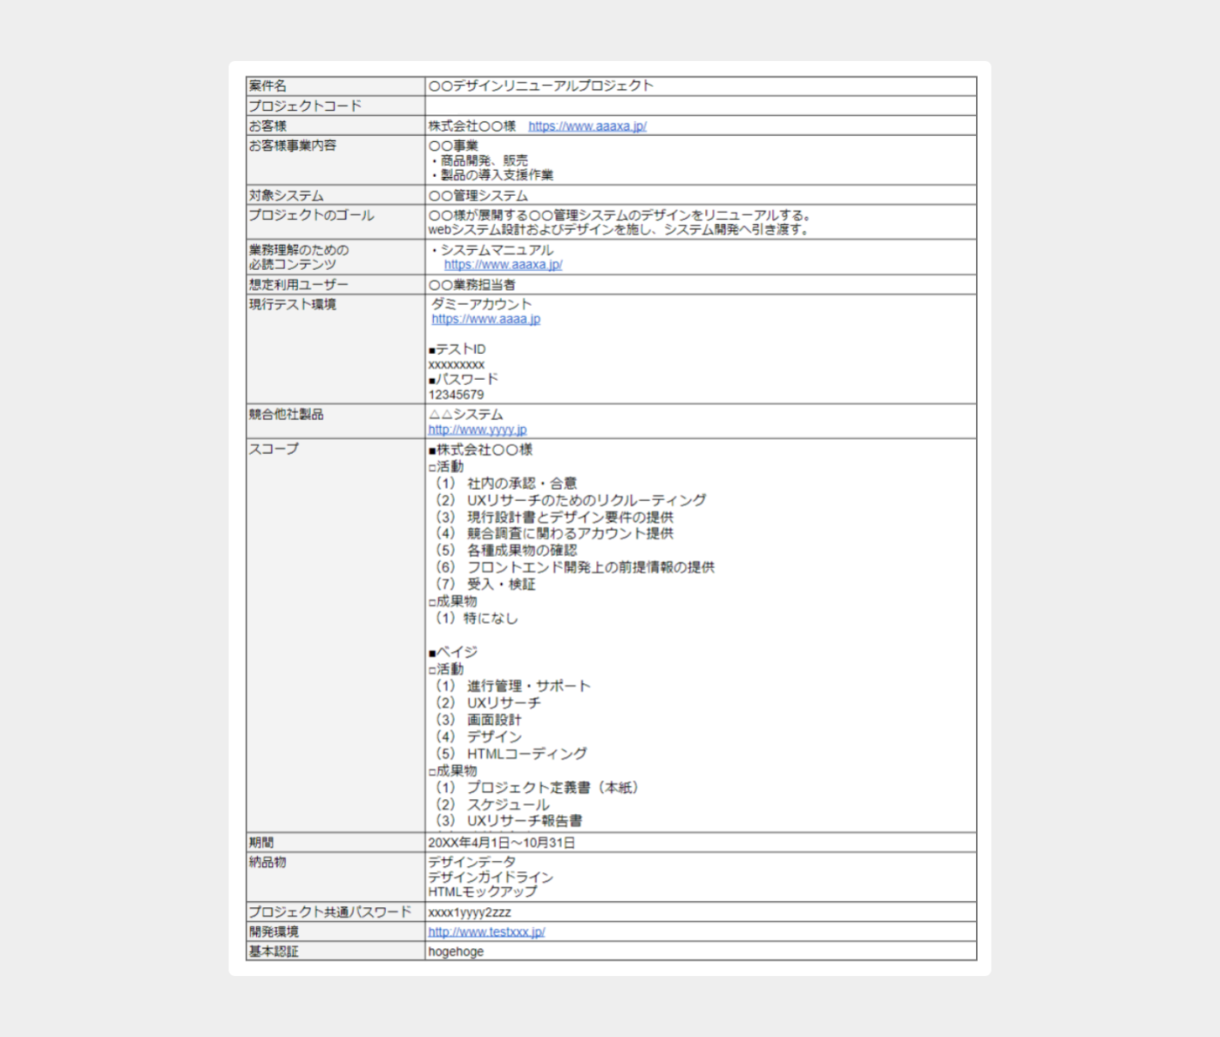Click the 受入・検証 item

tap(501, 584)
